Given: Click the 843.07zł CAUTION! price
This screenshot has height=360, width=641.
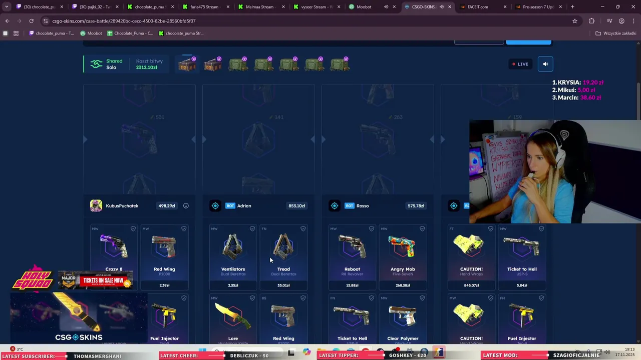Looking at the screenshot, I should coord(471,285).
